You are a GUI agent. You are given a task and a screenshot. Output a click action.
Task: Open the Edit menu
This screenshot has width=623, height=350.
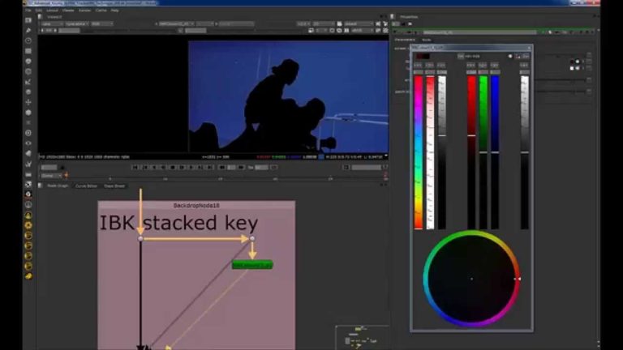(39, 11)
